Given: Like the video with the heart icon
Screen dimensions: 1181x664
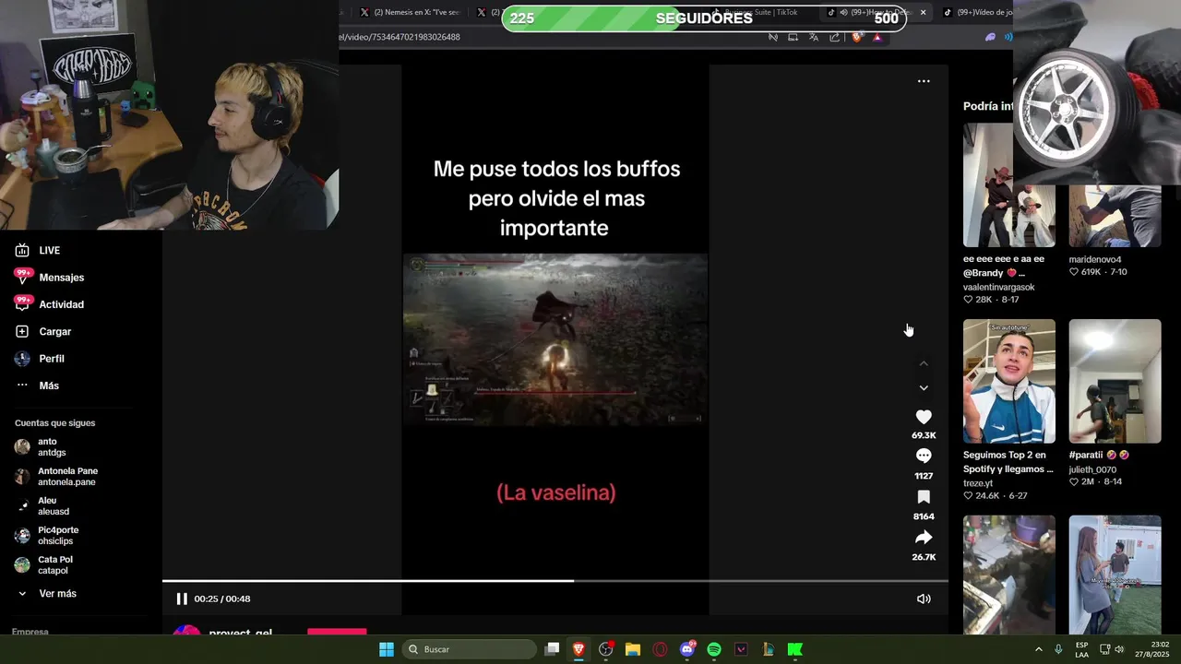Looking at the screenshot, I should click(x=924, y=417).
